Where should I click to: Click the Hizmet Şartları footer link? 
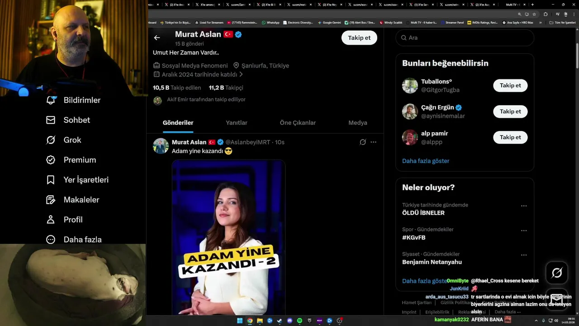(x=416, y=302)
